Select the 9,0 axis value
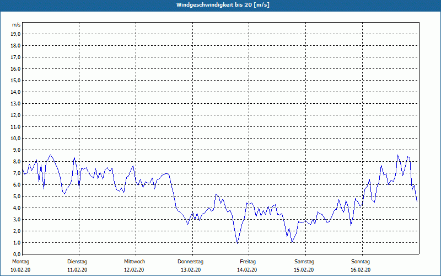 click(x=17, y=150)
